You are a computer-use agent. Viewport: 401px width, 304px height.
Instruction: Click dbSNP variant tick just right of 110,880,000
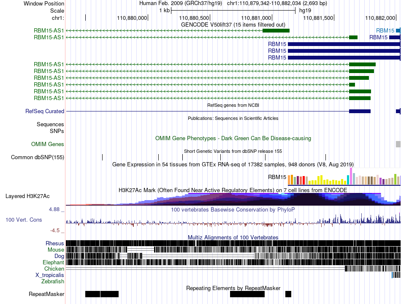[159, 157]
